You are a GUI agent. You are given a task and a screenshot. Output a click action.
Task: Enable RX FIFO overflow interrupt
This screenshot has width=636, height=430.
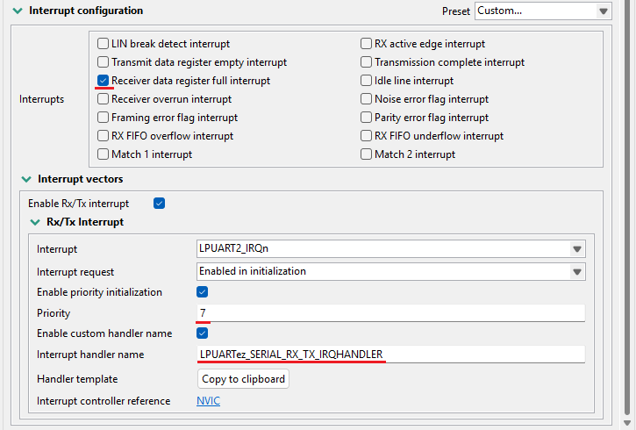[104, 136]
